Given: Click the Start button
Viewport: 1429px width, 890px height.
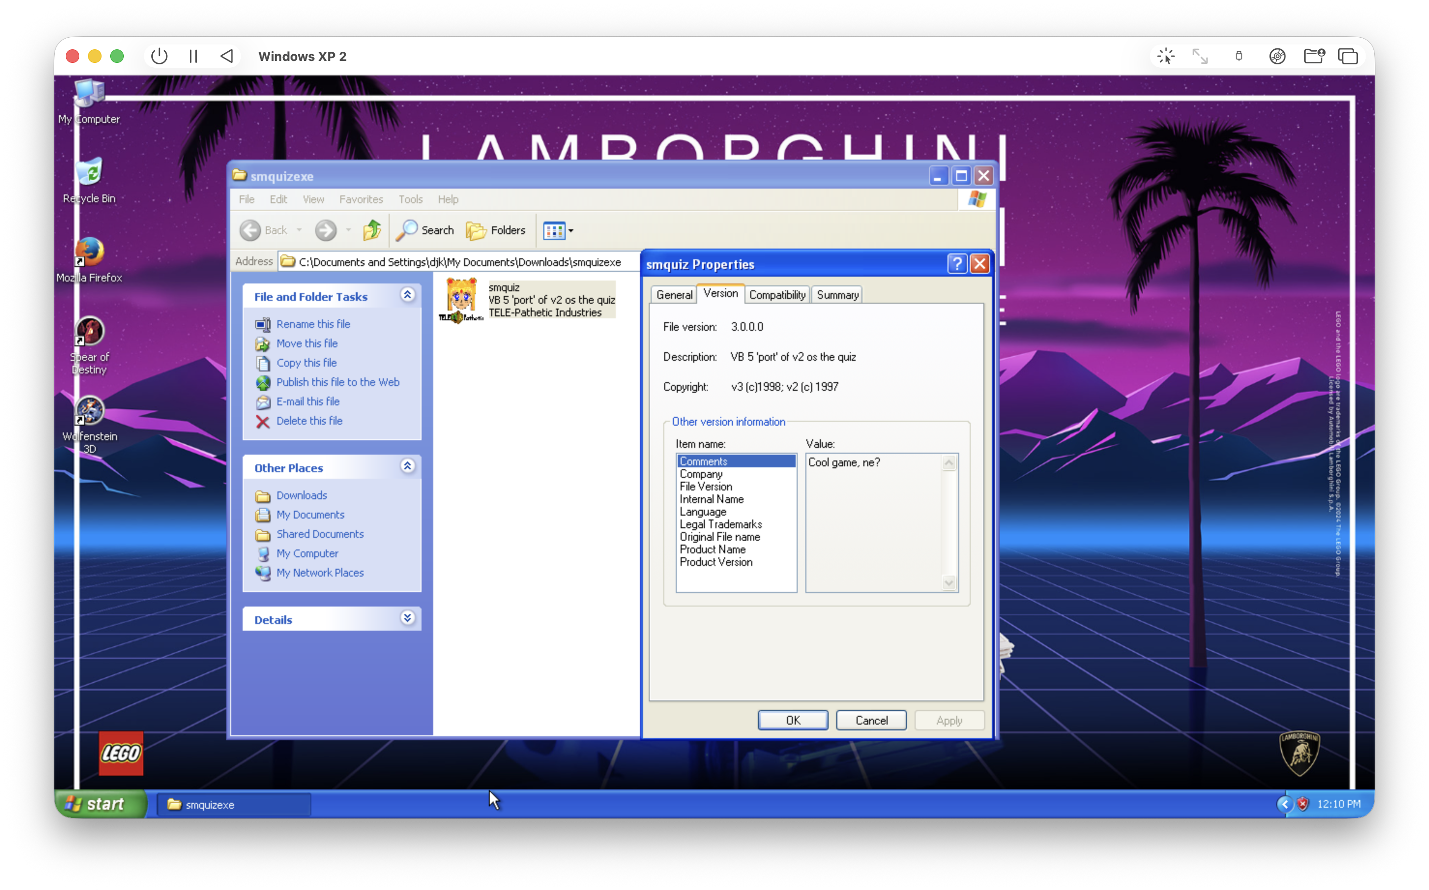Looking at the screenshot, I should click(x=99, y=804).
